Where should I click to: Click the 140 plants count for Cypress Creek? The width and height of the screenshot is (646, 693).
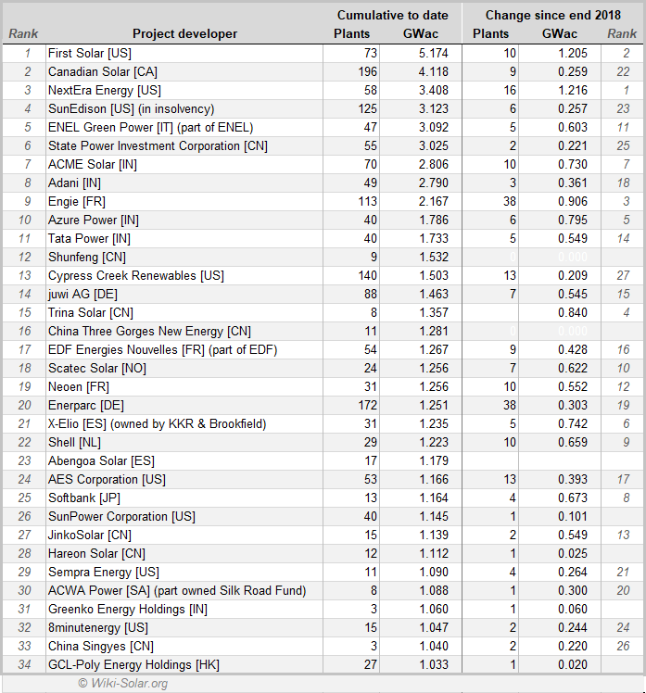(x=368, y=276)
